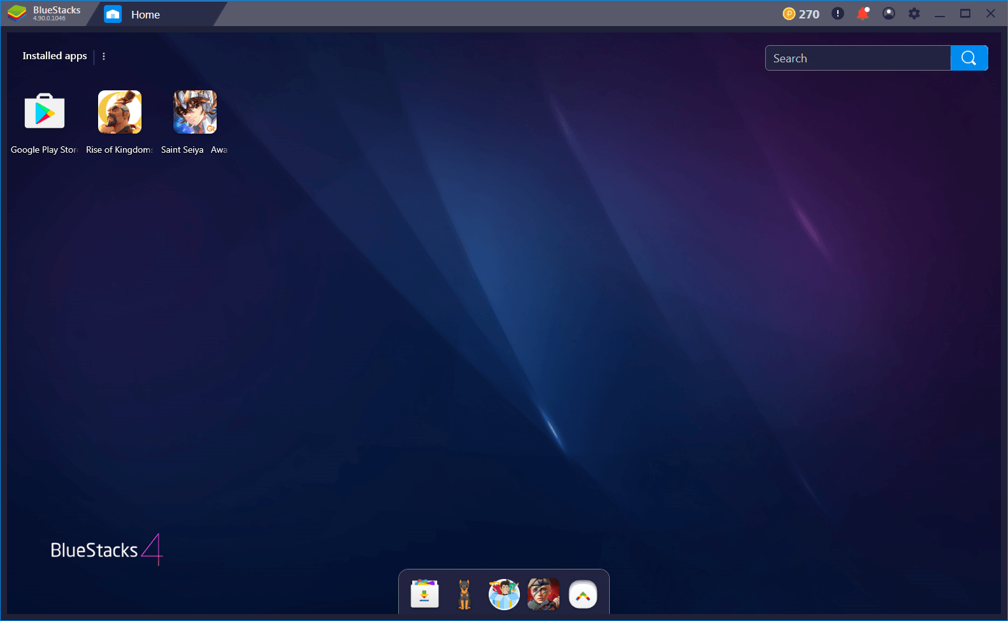The width and height of the screenshot is (1008, 621).
Task: Open the BlueStacks coin balance (270)
Action: click(x=801, y=14)
